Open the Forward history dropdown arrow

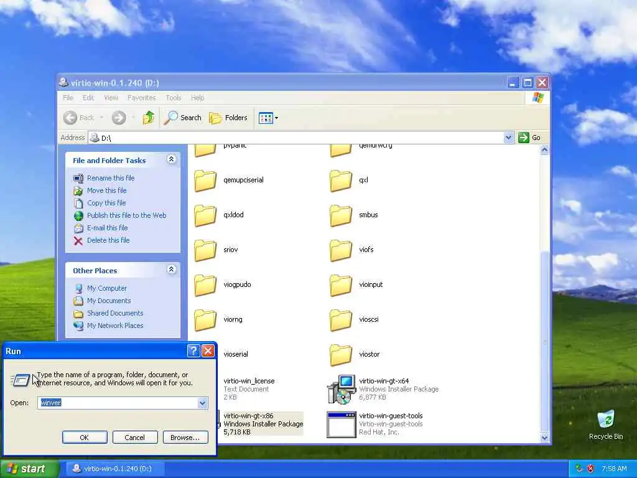coord(133,118)
